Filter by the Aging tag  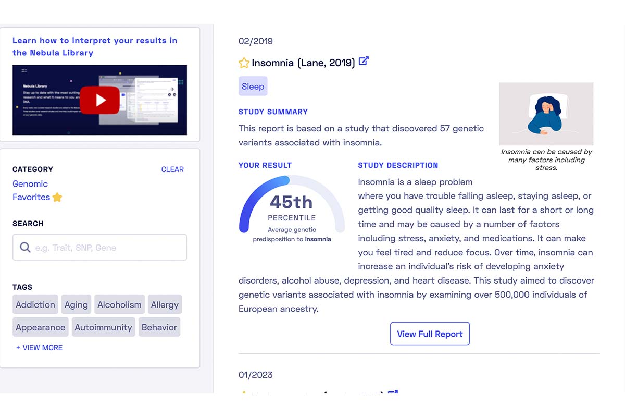point(76,305)
